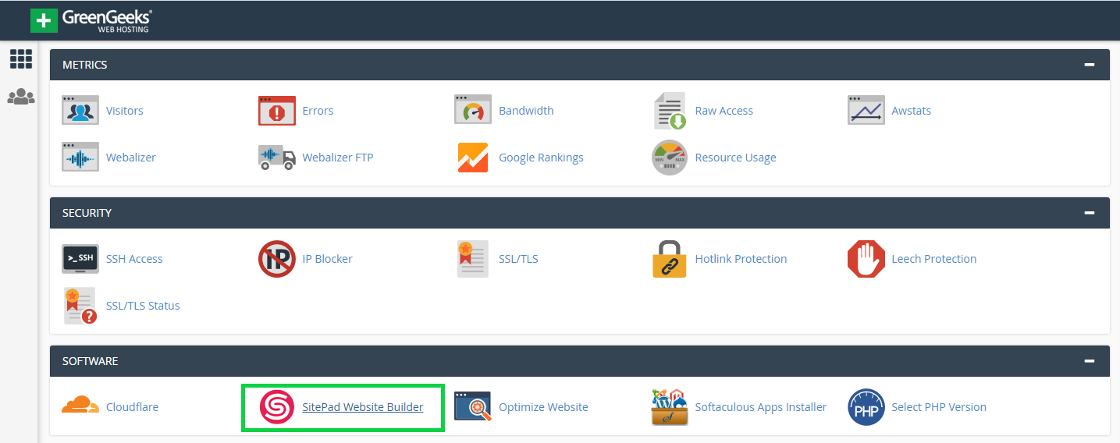Open the Resource Usage link
Screen dimensions: 1120x443
(x=736, y=158)
